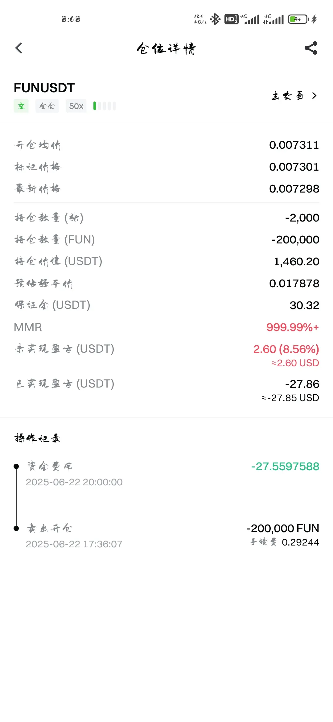The height and width of the screenshot is (722, 333).
Task: Tap the battery indicator icon
Action: (x=298, y=19)
